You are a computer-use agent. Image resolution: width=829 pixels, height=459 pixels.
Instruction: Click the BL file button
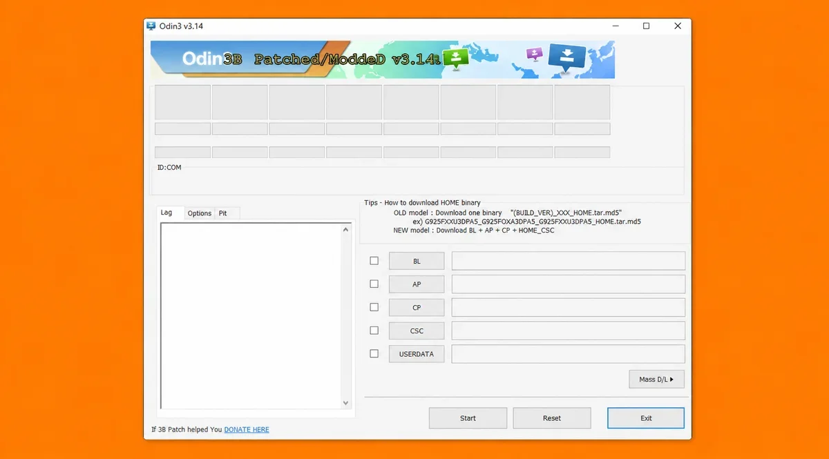coord(417,261)
